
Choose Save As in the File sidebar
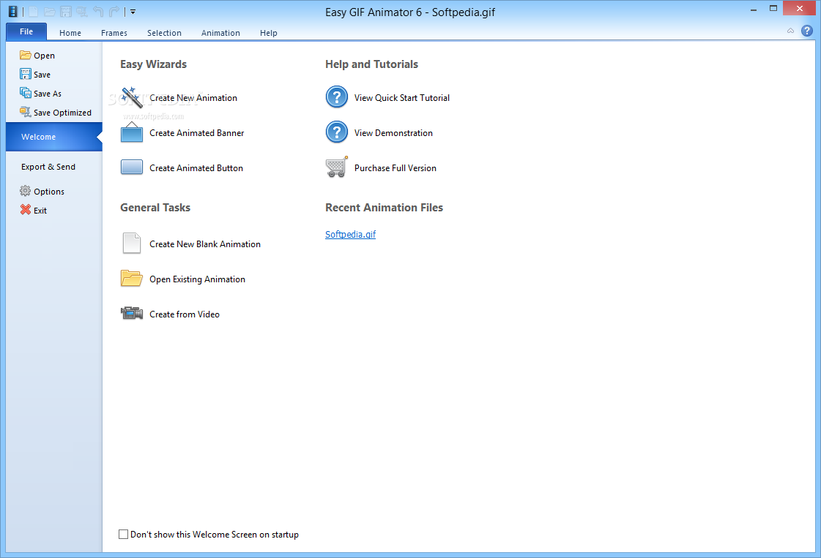pos(40,93)
